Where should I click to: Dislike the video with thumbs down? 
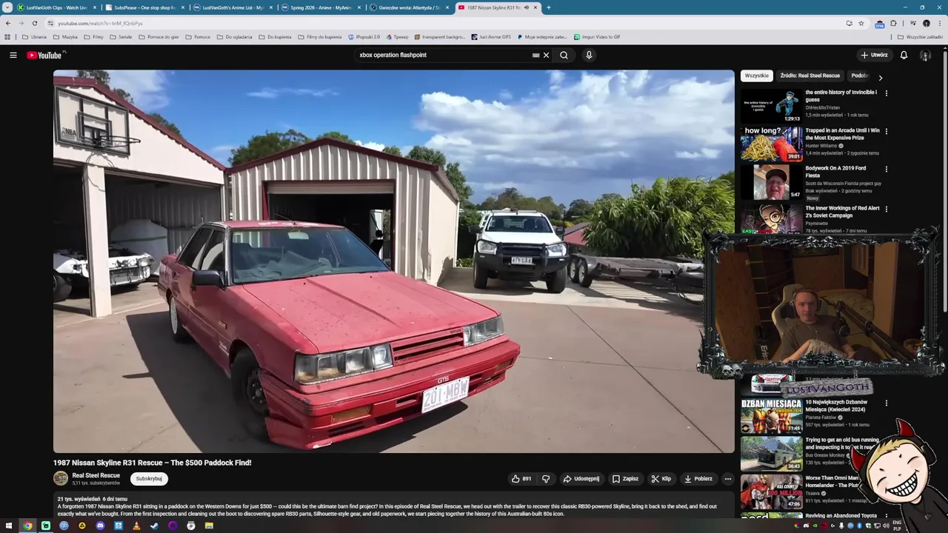(546, 479)
